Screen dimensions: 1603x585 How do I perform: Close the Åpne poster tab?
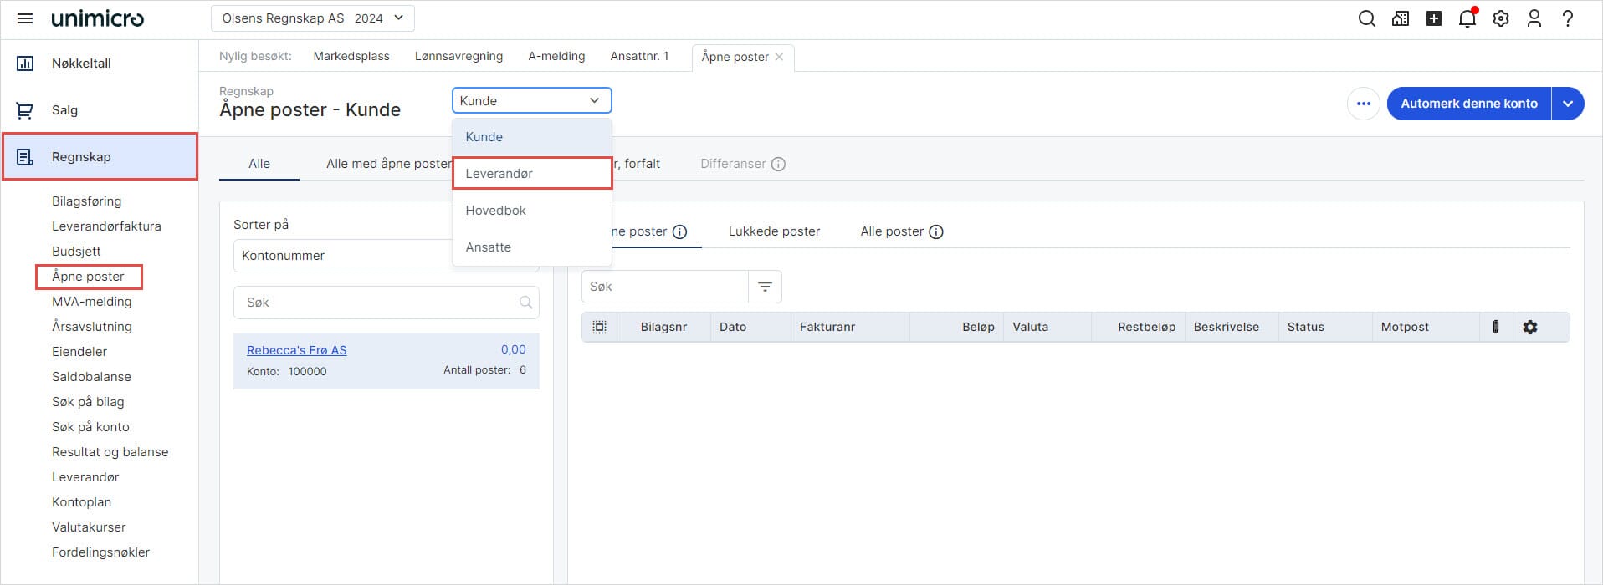click(x=779, y=57)
